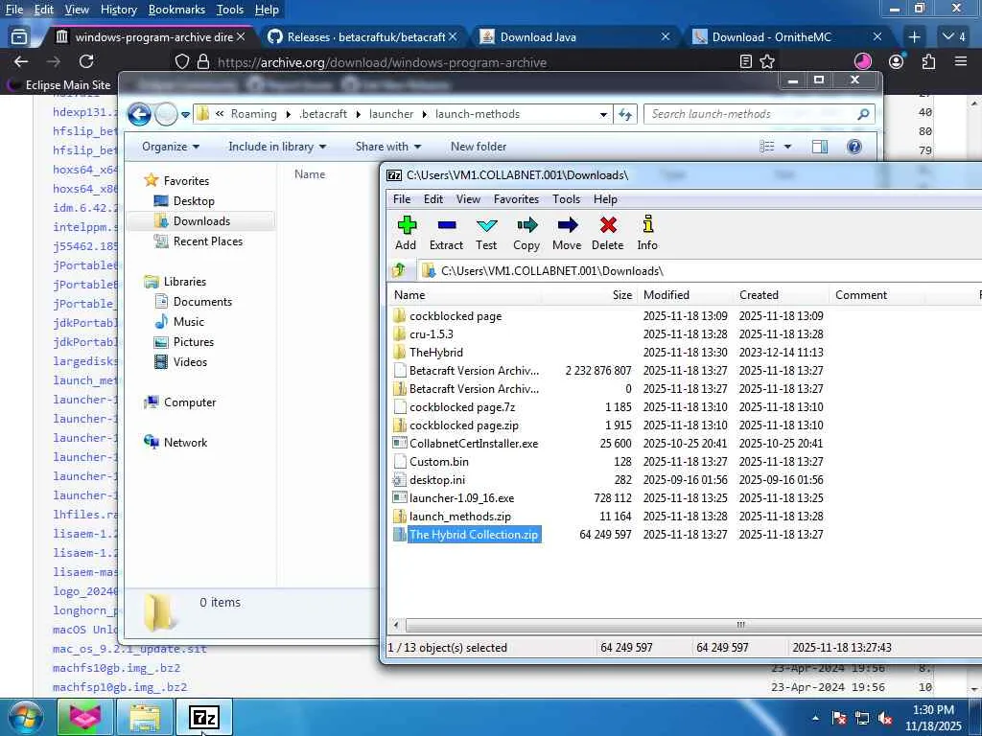Select desktop.ini in the file list
The width and height of the screenshot is (982, 736).
point(437,479)
